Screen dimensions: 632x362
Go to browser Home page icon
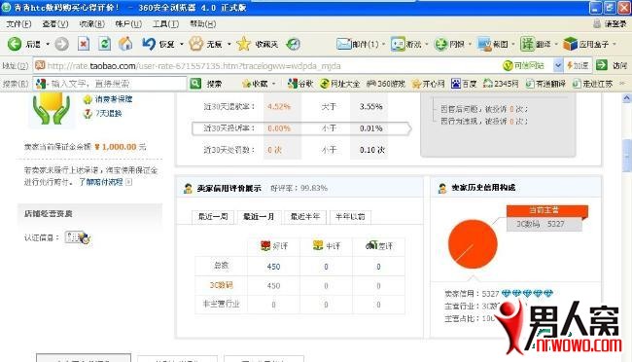125,44
